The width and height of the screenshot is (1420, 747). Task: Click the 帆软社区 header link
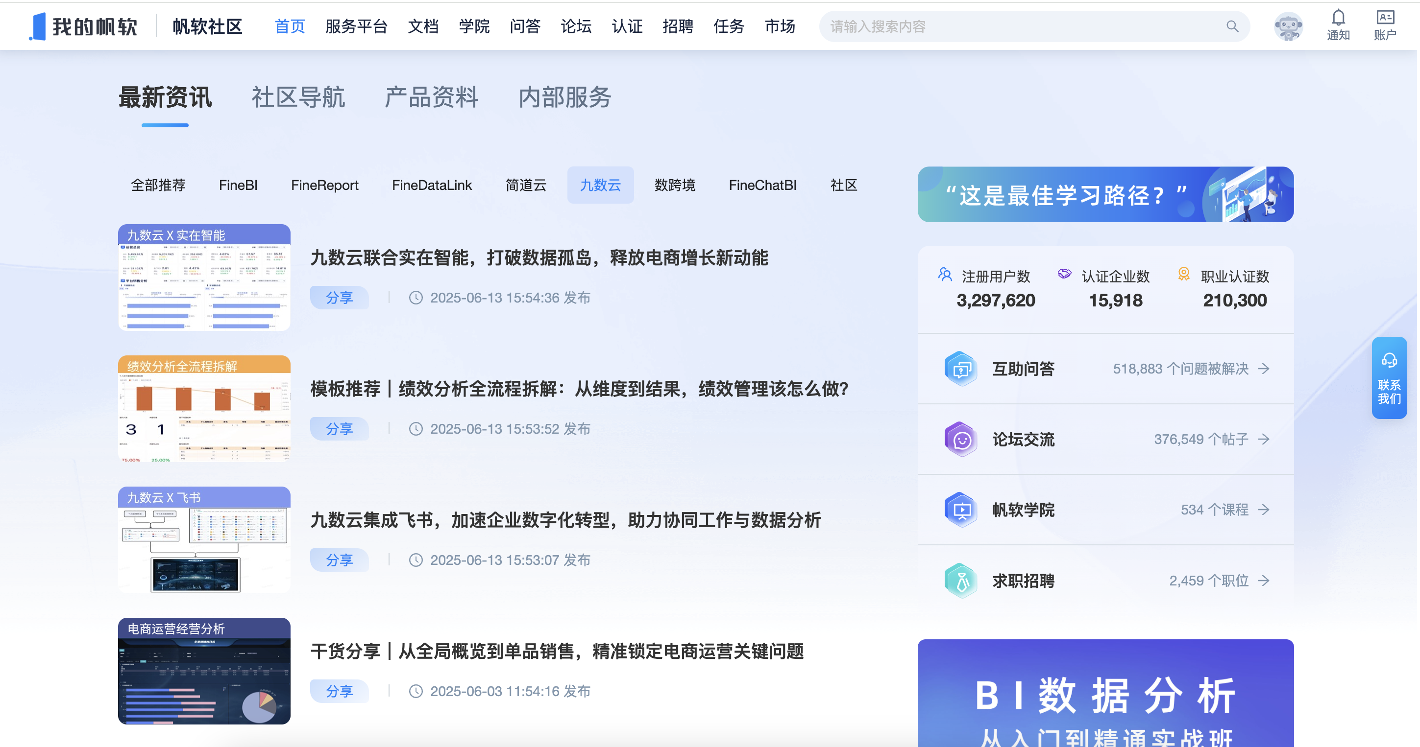pos(207,26)
